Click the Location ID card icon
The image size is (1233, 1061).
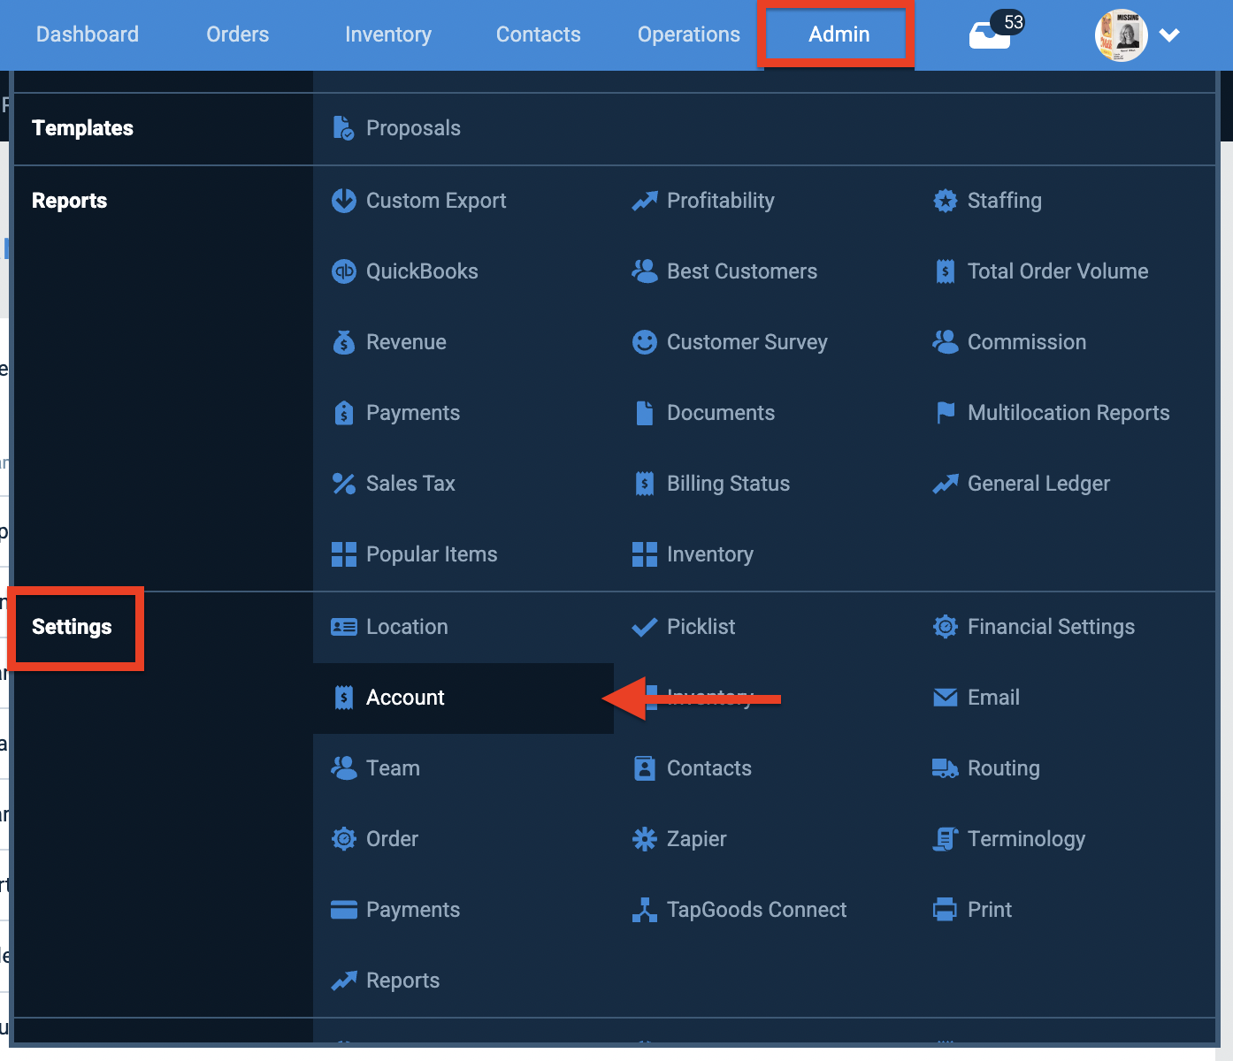click(x=343, y=627)
